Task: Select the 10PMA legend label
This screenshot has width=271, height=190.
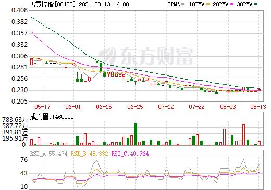Action: pos(197,4)
